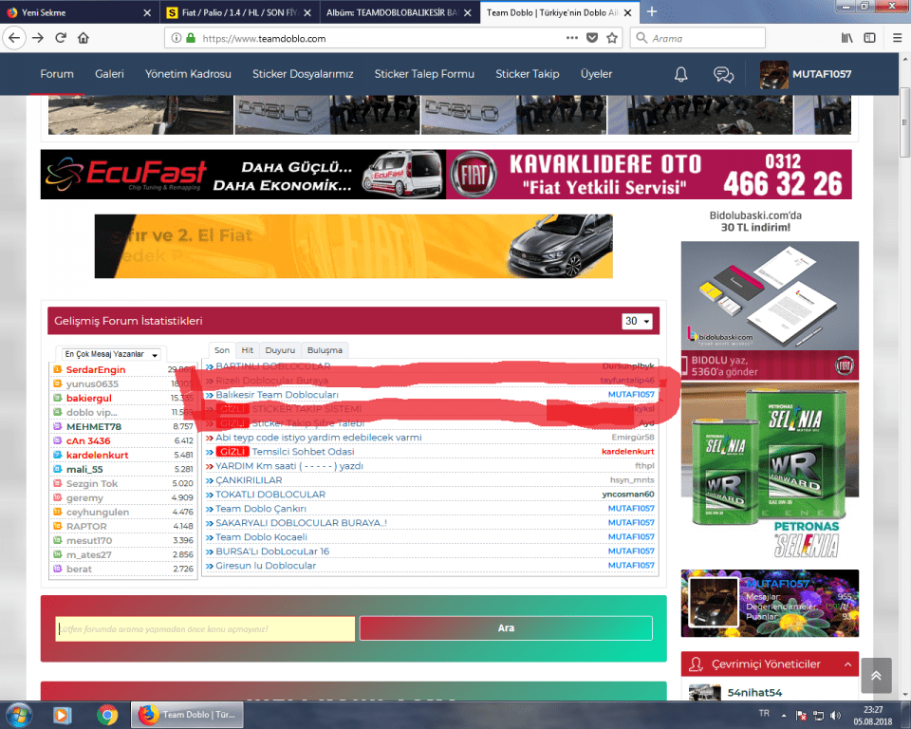Open Temsilci Sohbet Odasi thread

(x=303, y=452)
